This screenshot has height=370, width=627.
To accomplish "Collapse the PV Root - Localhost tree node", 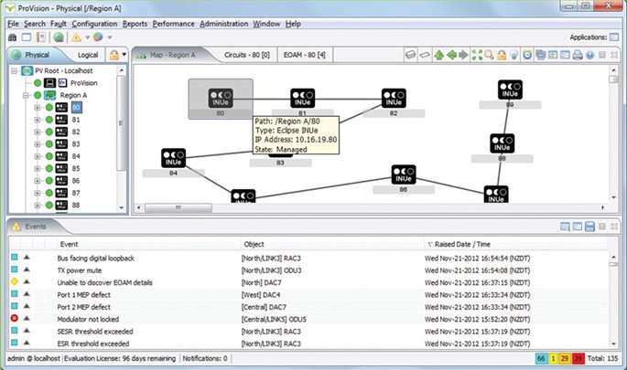I will [x=15, y=71].
